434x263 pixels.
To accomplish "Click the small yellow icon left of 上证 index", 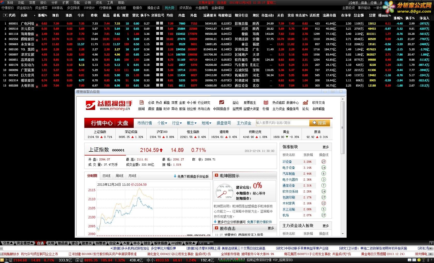I will tap(2, 260).
